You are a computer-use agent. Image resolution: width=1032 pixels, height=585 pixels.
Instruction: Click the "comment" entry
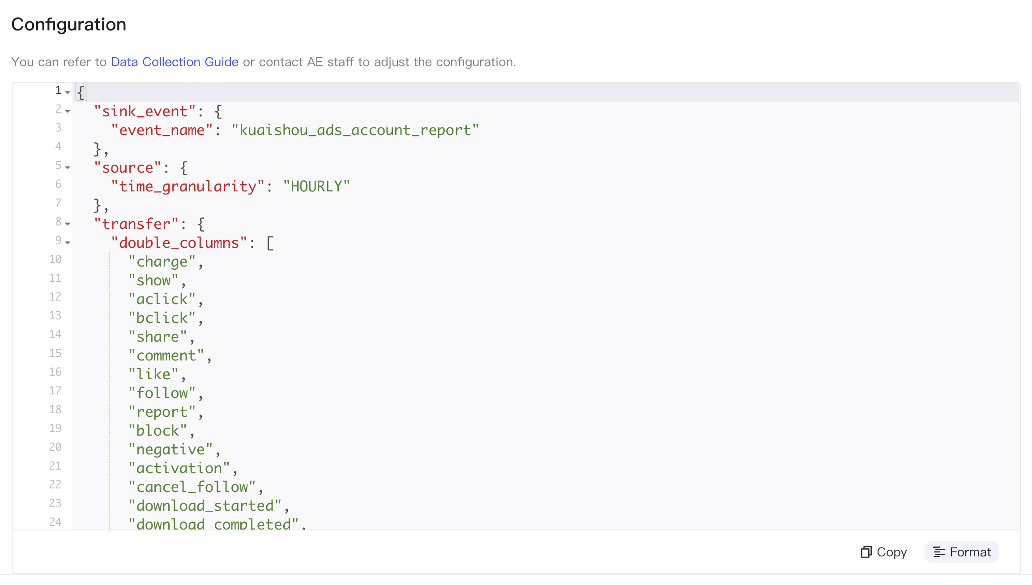click(166, 356)
